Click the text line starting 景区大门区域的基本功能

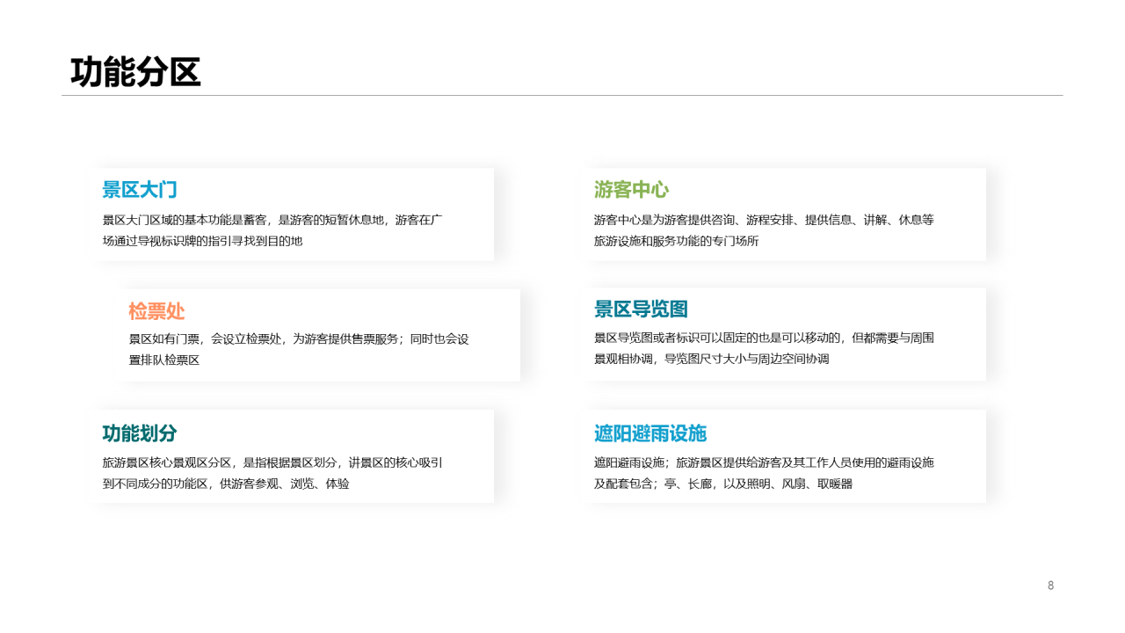(x=272, y=220)
